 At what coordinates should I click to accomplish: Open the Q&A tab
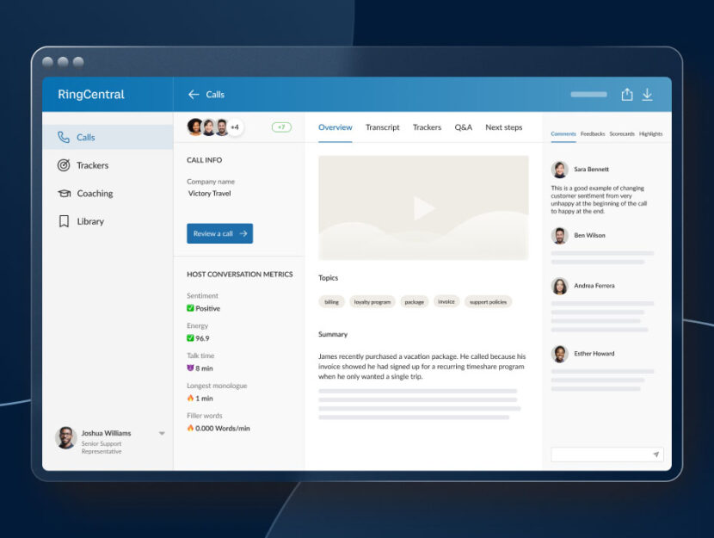[463, 127]
